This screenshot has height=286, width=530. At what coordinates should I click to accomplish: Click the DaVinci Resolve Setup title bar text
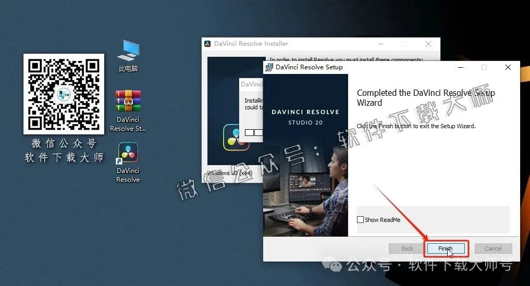(x=309, y=67)
